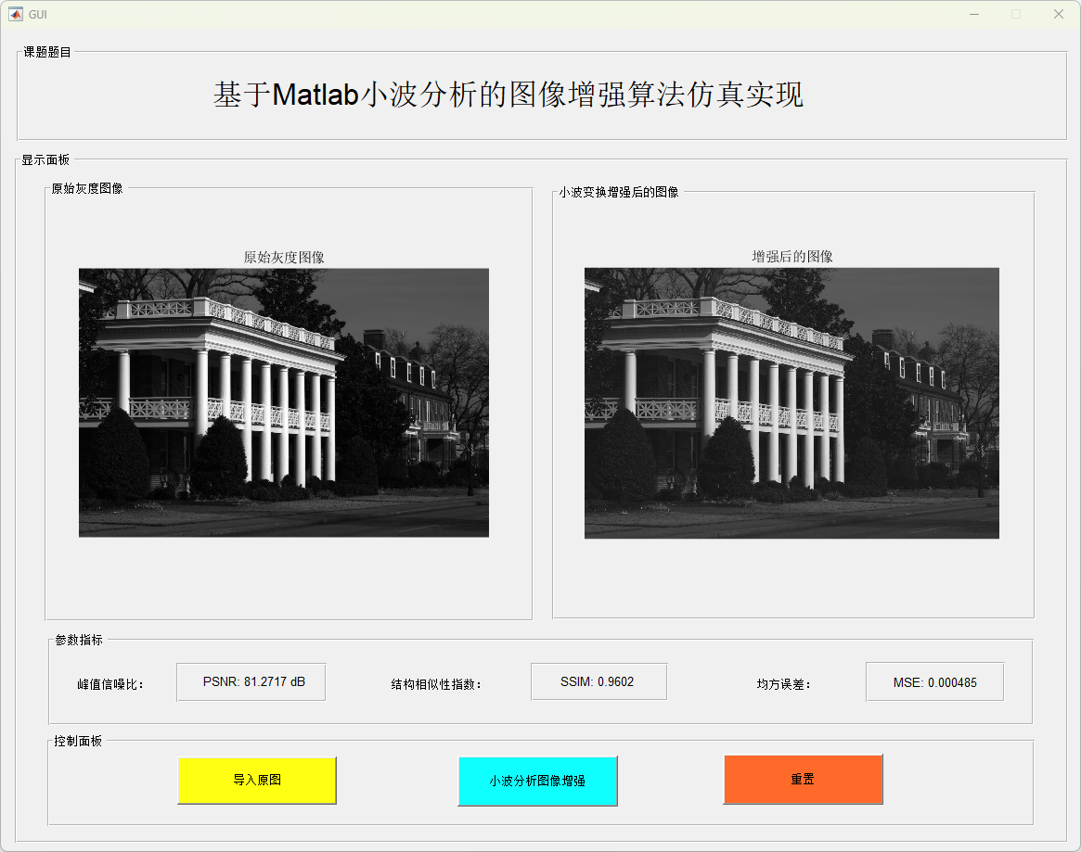Click the 结构相似性指数 label
Screen dimensions: 1081x852
(x=436, y=685)
